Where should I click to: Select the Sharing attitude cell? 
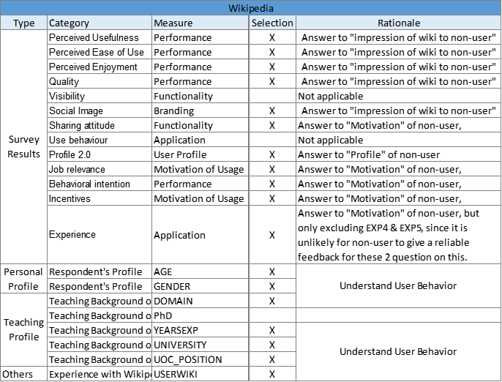point(100,125)
